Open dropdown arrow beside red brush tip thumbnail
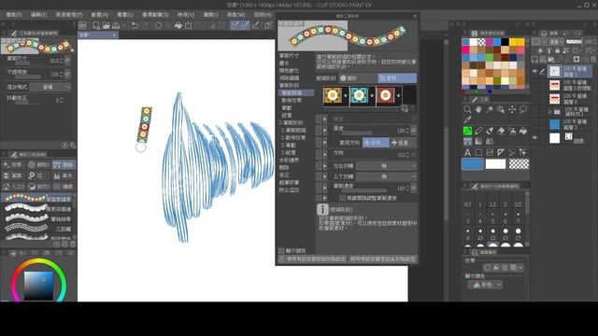 (x=399, y=95)
